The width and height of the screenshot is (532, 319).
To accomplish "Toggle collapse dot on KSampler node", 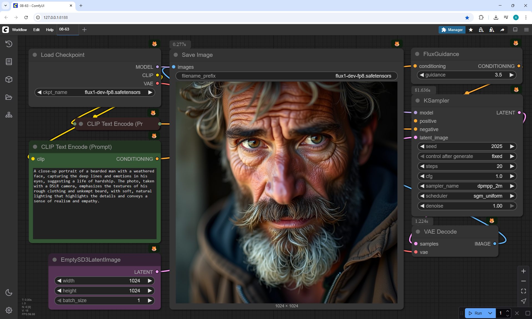I will pyautogui.click(x=418, y=101).
